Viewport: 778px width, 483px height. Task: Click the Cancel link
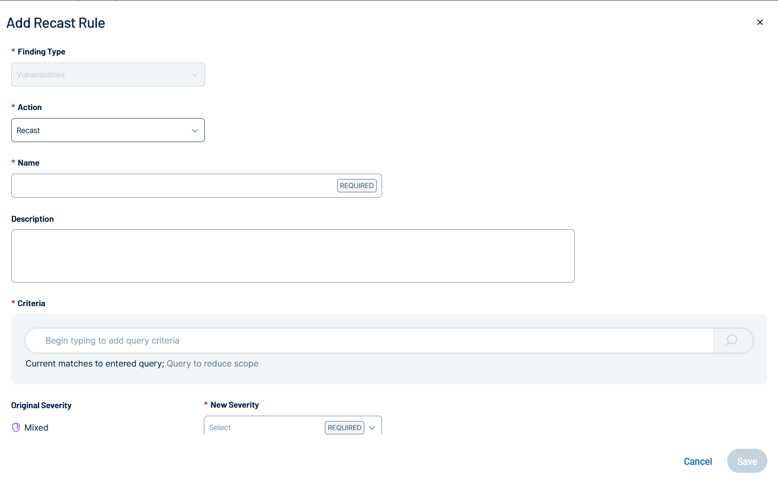tap(698, 462)
